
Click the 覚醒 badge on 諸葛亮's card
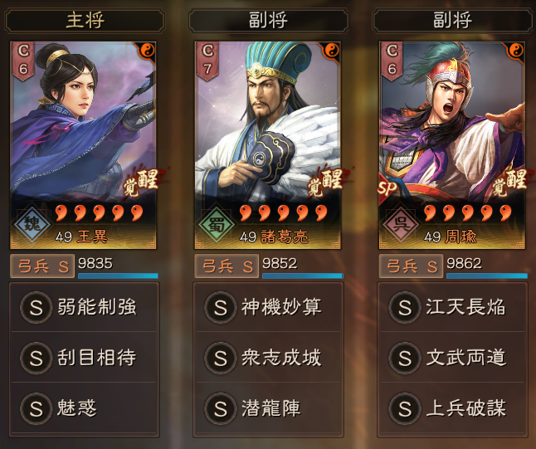(x=325, y=183)
